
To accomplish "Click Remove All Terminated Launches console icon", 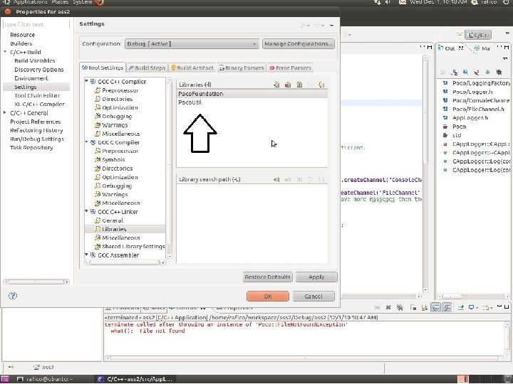I will tap(400, 307).
